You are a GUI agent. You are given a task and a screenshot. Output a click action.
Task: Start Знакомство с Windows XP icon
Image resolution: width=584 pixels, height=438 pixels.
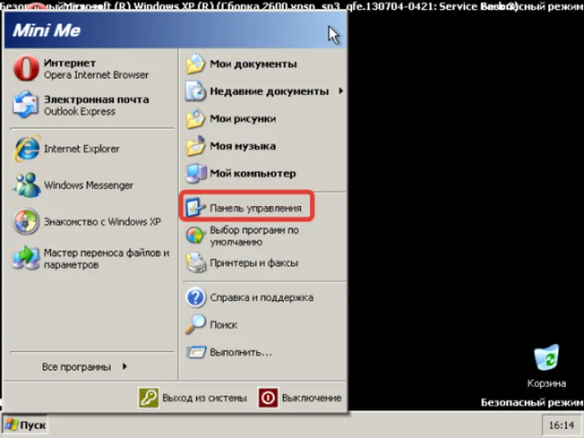[x=26, y=221]
